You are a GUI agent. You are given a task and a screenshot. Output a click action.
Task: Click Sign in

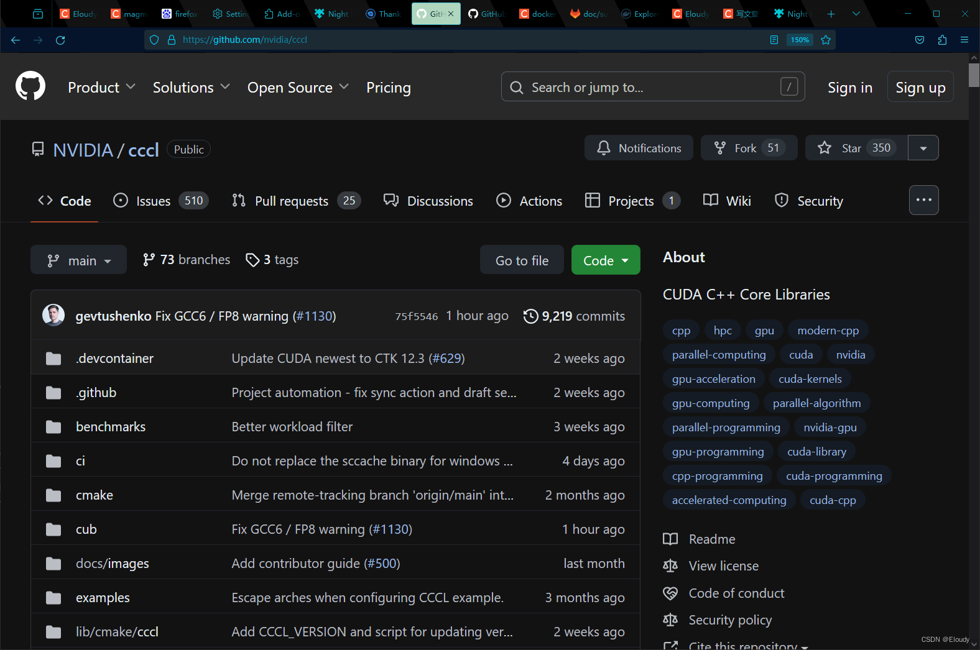coord(850,88)
